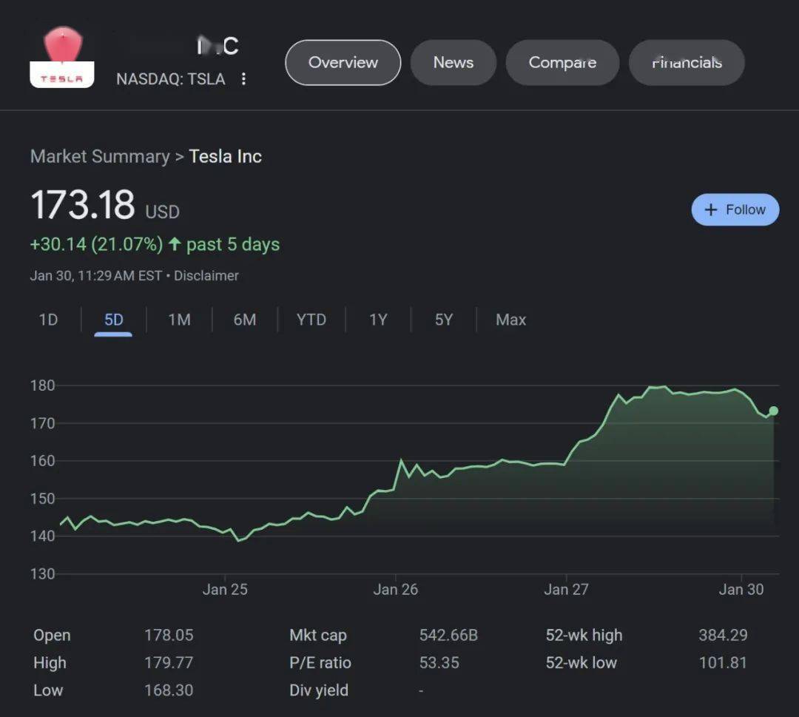Click the Tesla logo icon
Screen dimensions: 799x717
62,59
